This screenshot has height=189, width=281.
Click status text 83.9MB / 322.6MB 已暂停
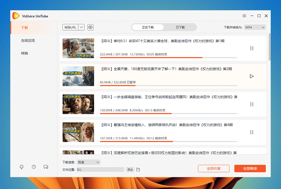click(118, 82)
